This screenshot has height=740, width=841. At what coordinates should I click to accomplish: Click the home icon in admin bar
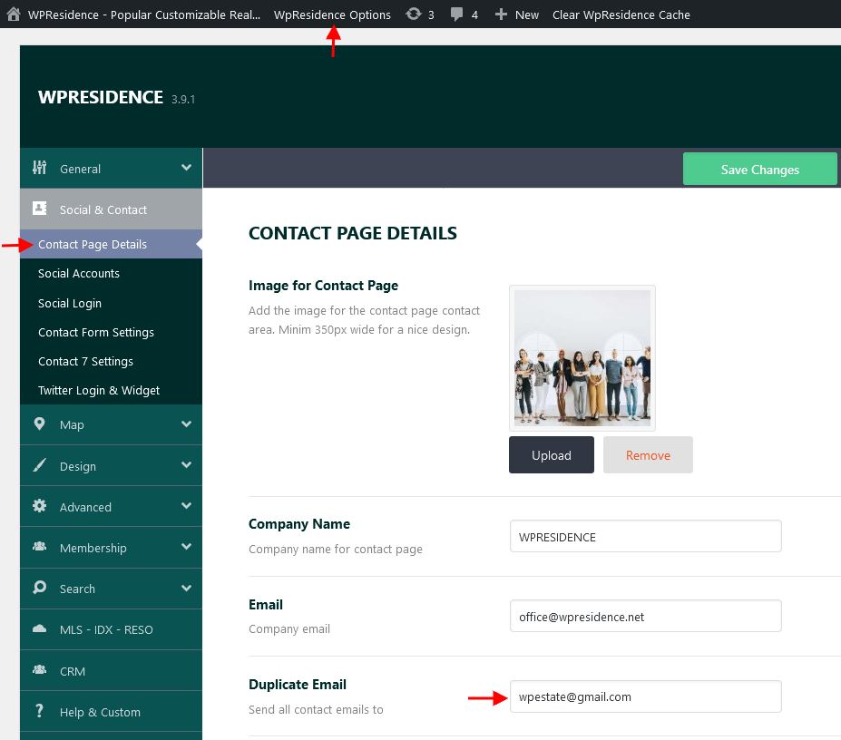14,14
